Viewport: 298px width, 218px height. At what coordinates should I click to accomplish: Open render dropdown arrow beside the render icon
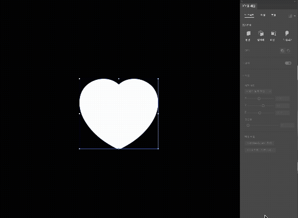click(294, 16)
